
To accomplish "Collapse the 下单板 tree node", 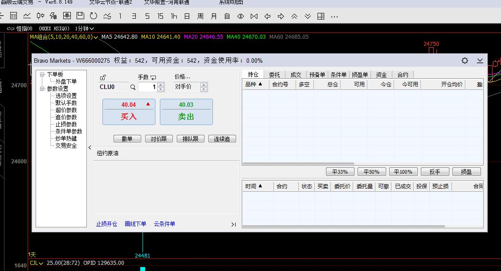I will [42, 74].
